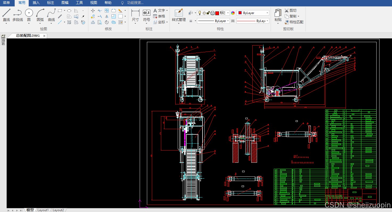This screenshot has height=212, width=392.
Task: Select the Rotate tool icon
Action: [107, 22]
